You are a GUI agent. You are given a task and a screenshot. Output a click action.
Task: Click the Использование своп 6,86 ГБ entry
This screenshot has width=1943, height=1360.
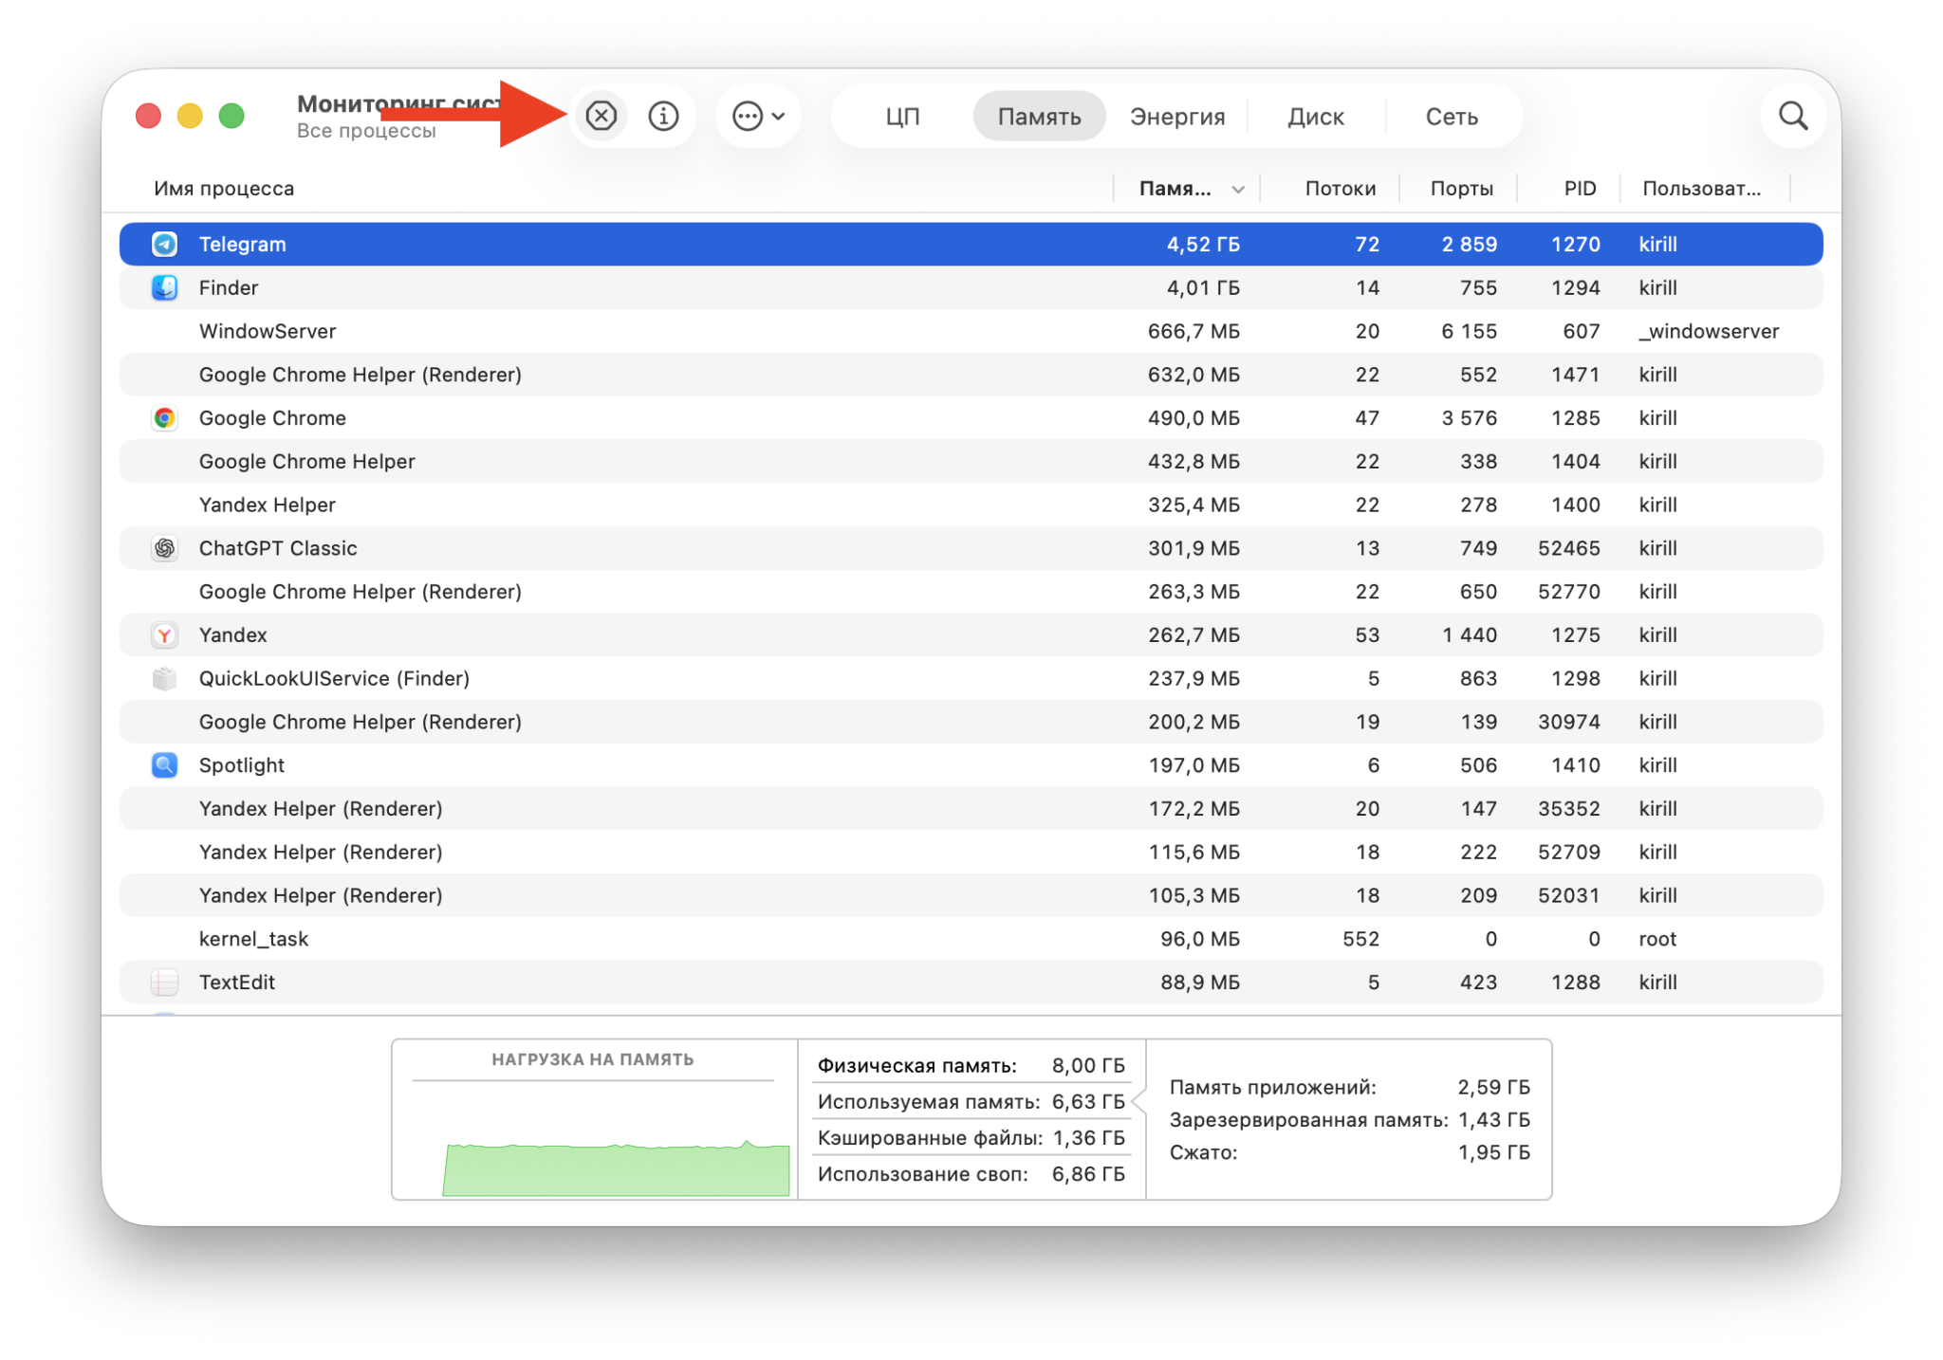click(x=971, y=1174)
